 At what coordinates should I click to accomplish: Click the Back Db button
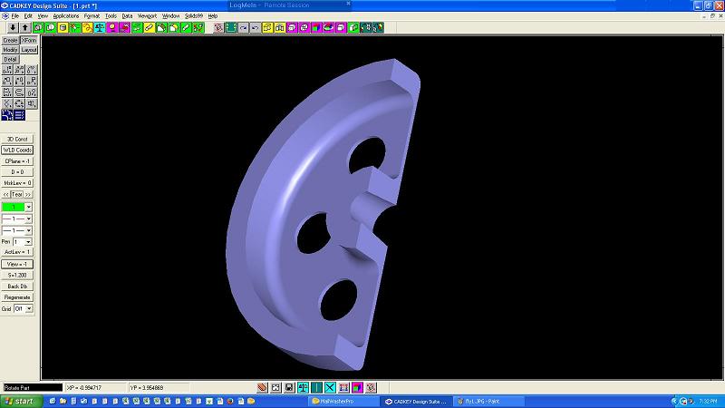[17, 286]
